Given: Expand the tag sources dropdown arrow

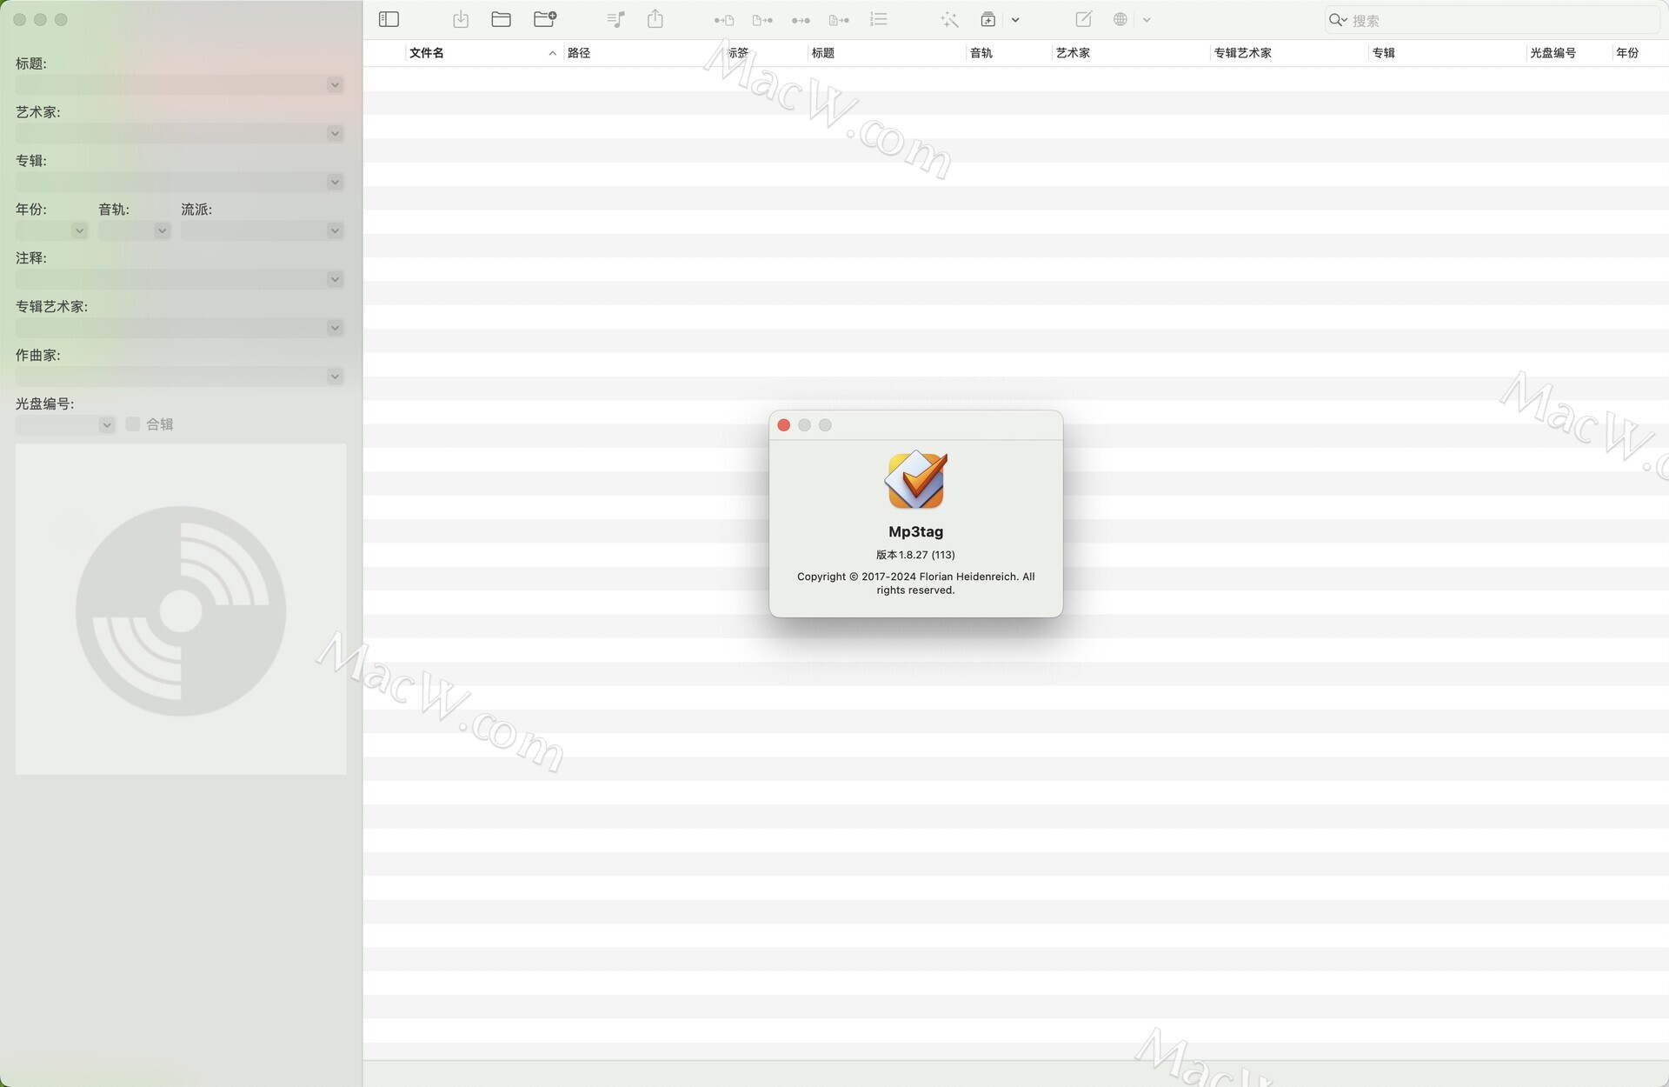Looking at the screenshot, I should pos(1147,20).
